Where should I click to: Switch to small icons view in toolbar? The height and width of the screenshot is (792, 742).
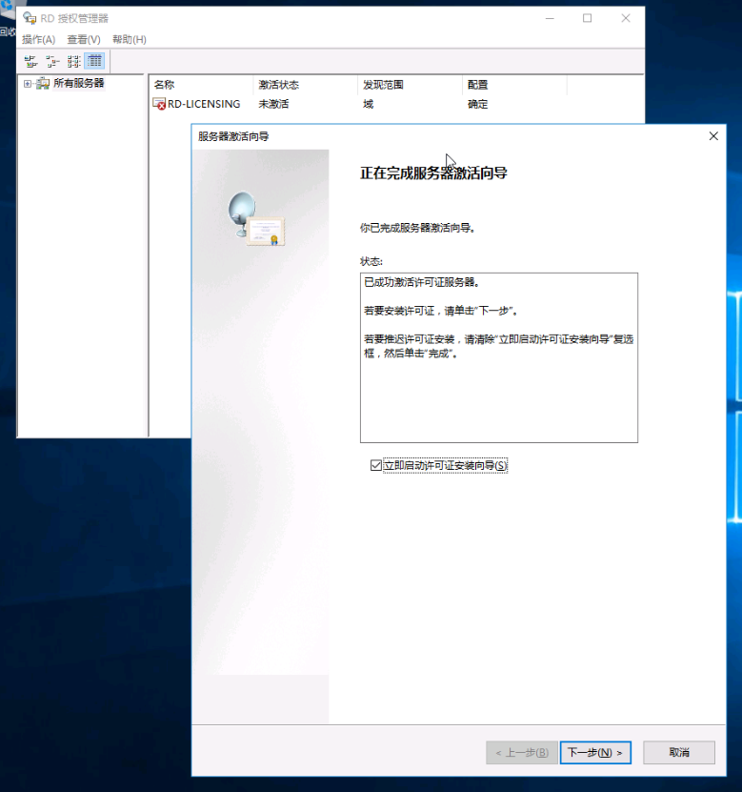pos(52,61)
